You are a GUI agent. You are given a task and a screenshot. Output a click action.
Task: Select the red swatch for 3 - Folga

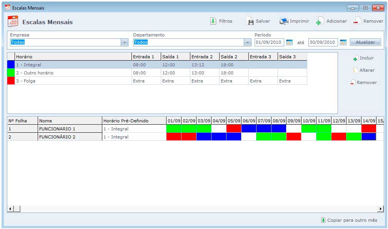point(11,81)
